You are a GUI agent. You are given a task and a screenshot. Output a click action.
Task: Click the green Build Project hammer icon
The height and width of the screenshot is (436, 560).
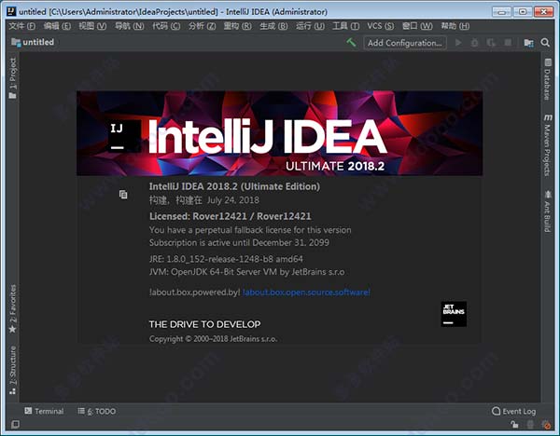click(x=351, y=43)
